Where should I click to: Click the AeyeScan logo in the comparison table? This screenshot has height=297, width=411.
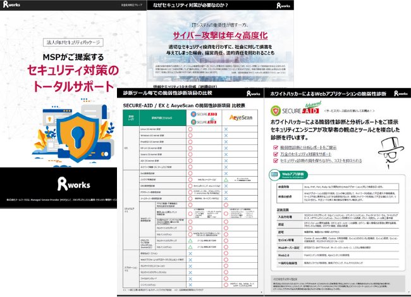tap(241, 118)
